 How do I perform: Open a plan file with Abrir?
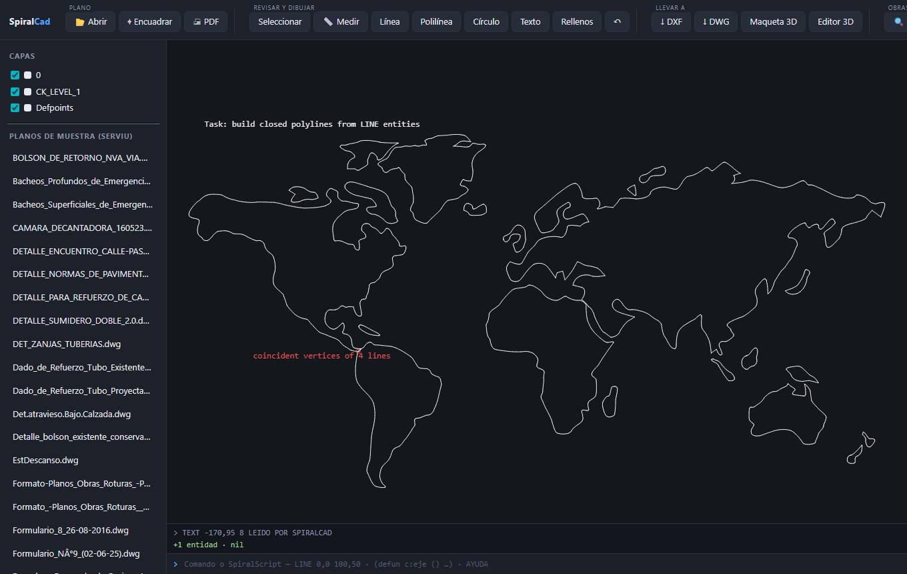click(90, 21)
